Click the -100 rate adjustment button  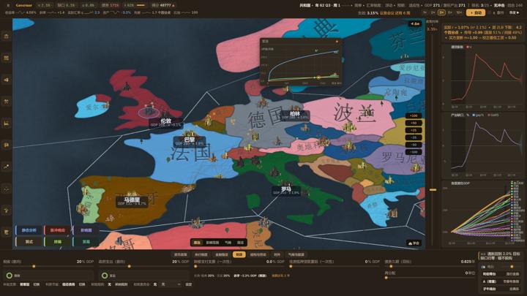pyautogui.click(x=414, y=152)
